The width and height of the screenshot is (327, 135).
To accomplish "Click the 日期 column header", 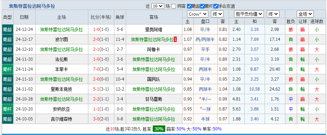I will [x=24, y=17].
